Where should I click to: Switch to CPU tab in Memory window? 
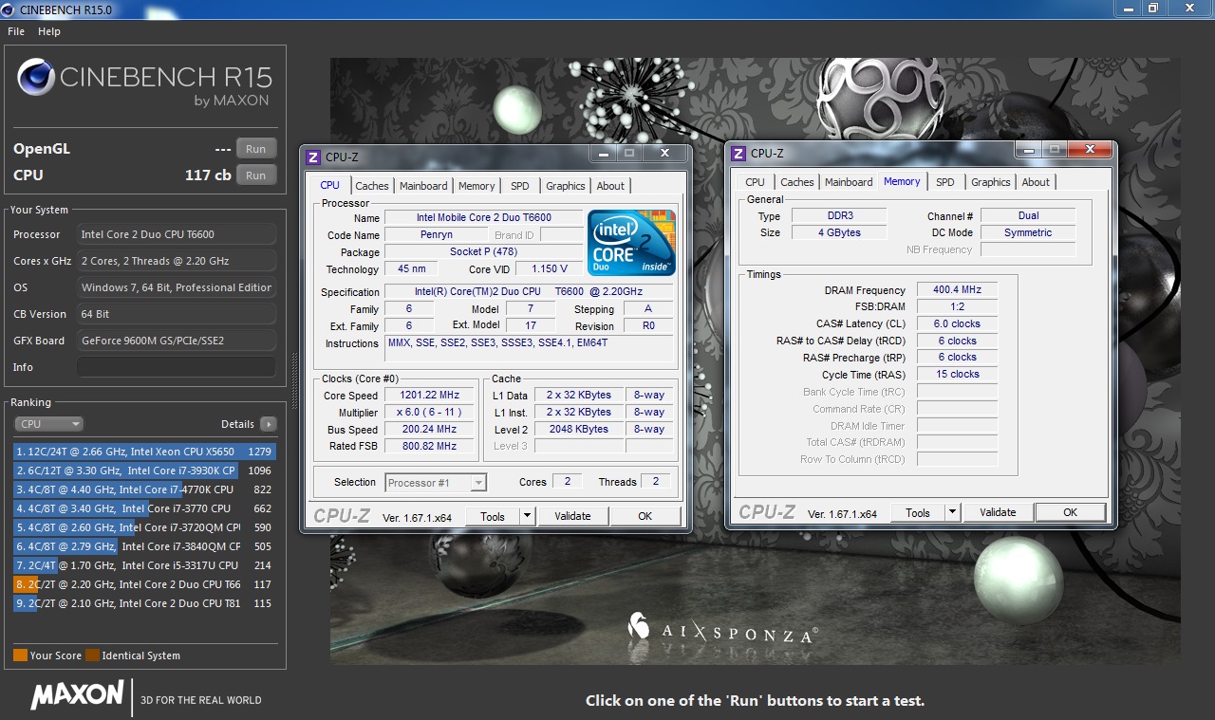[x=755, y=182]
